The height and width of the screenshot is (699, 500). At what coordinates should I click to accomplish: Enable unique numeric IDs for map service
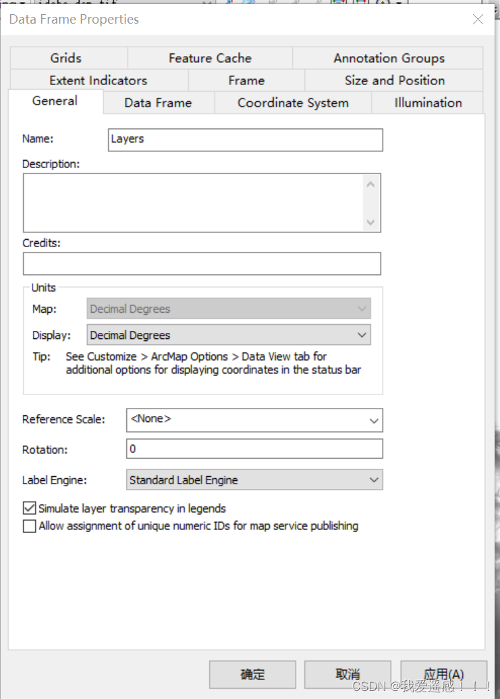pyautogui.click(x=30, y=526)
